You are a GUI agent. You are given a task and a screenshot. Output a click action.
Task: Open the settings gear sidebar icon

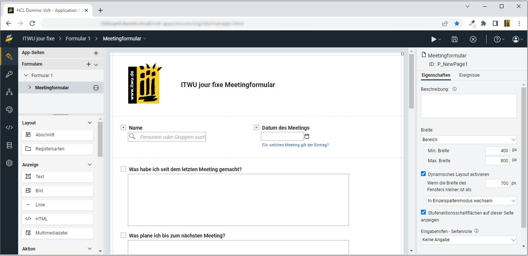coord(9,163)
